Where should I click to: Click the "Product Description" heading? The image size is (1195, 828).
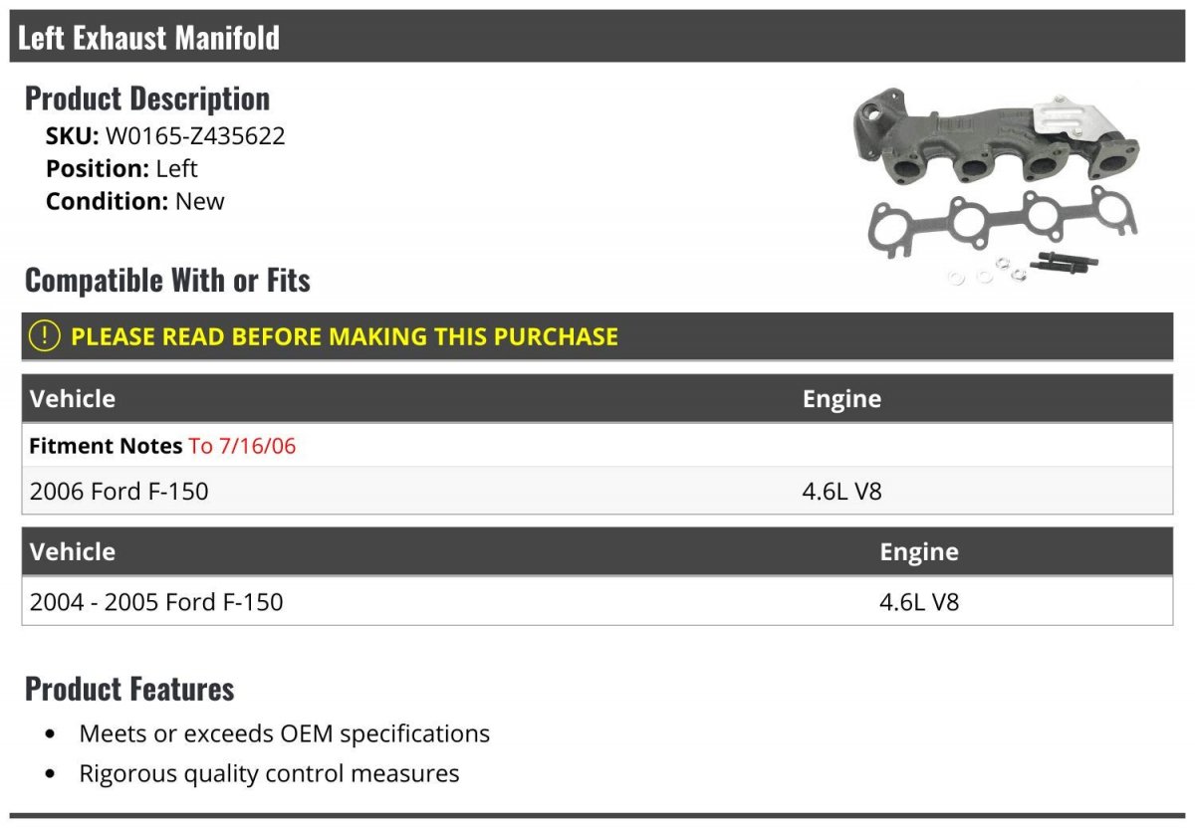147,99
